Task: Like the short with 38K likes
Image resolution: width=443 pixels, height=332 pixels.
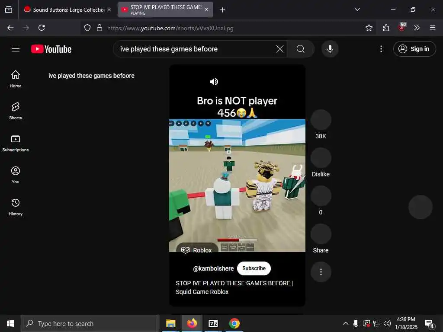Action: [x=321, y=120]
